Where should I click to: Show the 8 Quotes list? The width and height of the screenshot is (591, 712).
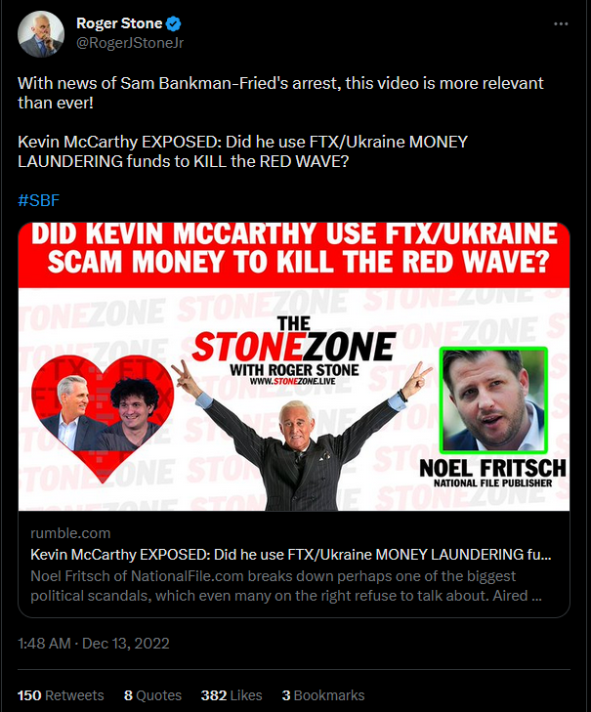[152, 695]
